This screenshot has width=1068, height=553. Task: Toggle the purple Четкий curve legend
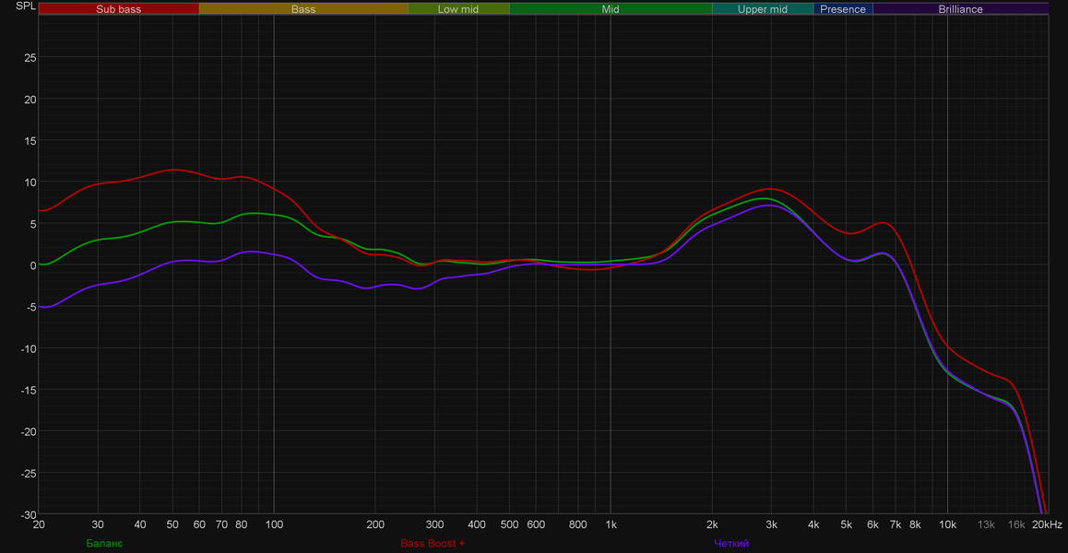click(731, 544)
